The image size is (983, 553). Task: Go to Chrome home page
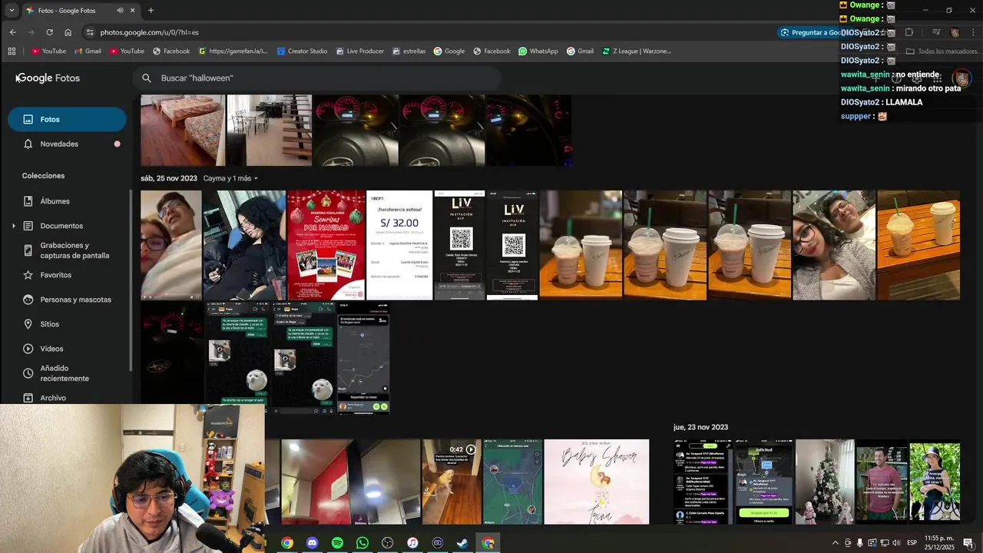[x=68, y=32]
